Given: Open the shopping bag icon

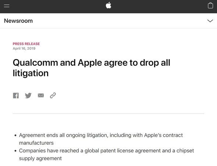Looking at the screenshot, I should tap(210, 6).
